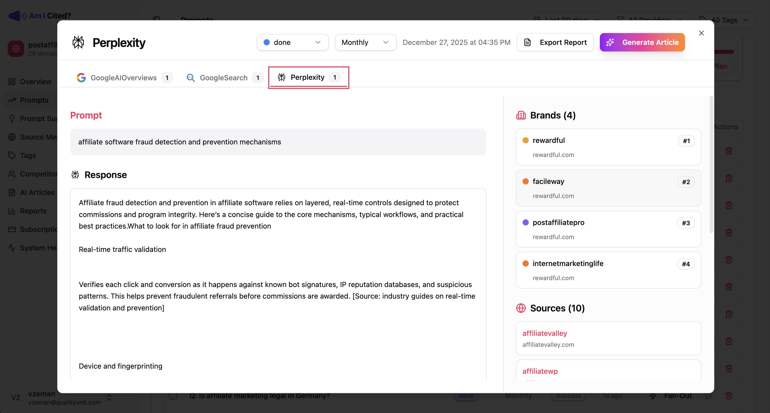
Task: Select the Overview sidebar icon
Action: (12, 81)
